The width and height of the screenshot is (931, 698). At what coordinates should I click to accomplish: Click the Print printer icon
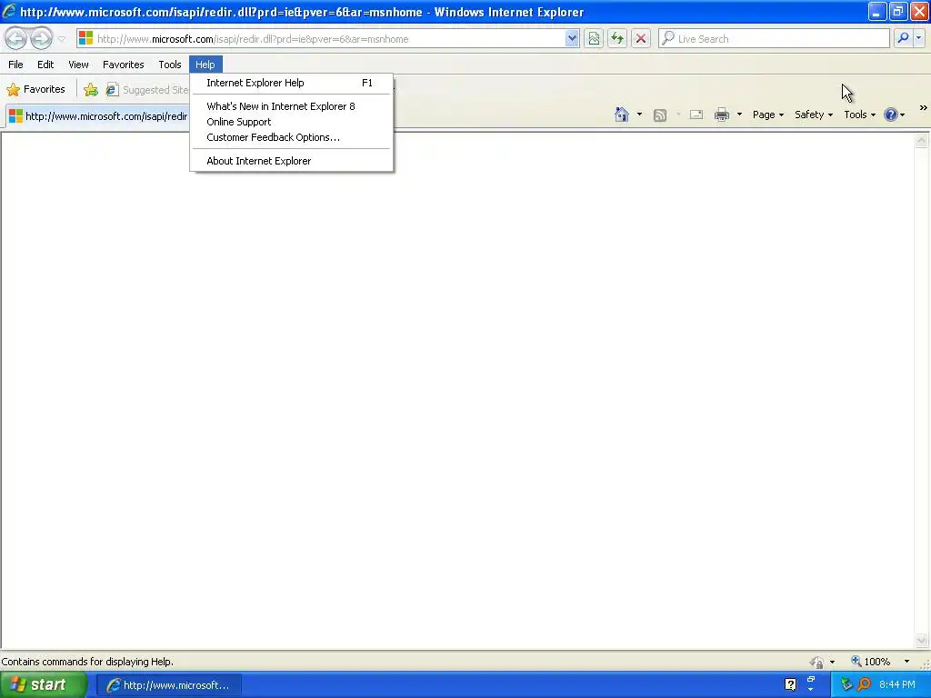[x=721, y=115]
